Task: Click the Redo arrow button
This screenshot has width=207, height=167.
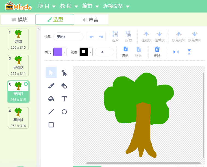Action: (x=101, y=37)
